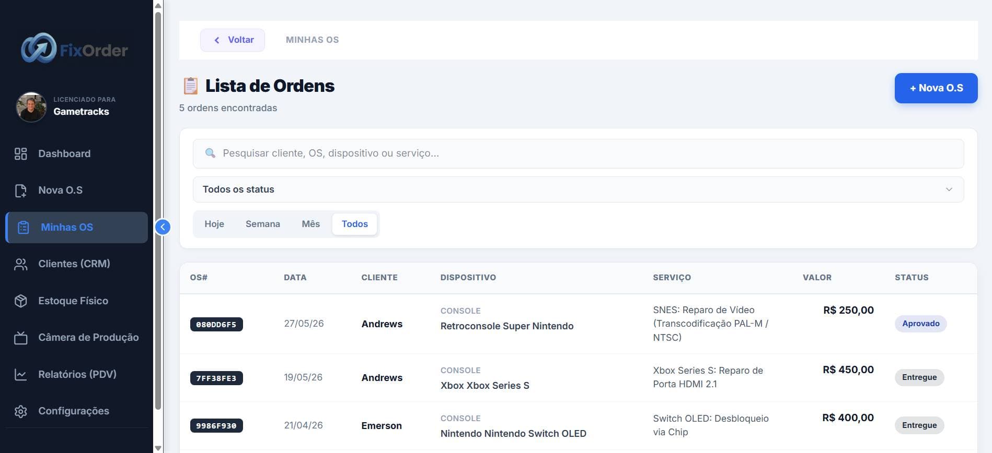The width and height of the screenshot is (992, 453).
Task: Open Nova O.S in the sidebar menu
Action: pos(76,190)
